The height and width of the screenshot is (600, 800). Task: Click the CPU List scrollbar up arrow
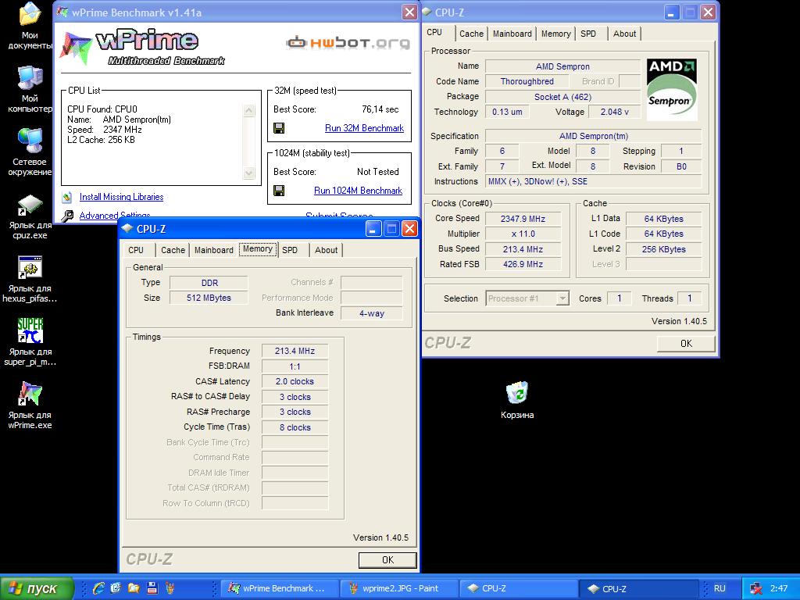[x=249, y=111]
